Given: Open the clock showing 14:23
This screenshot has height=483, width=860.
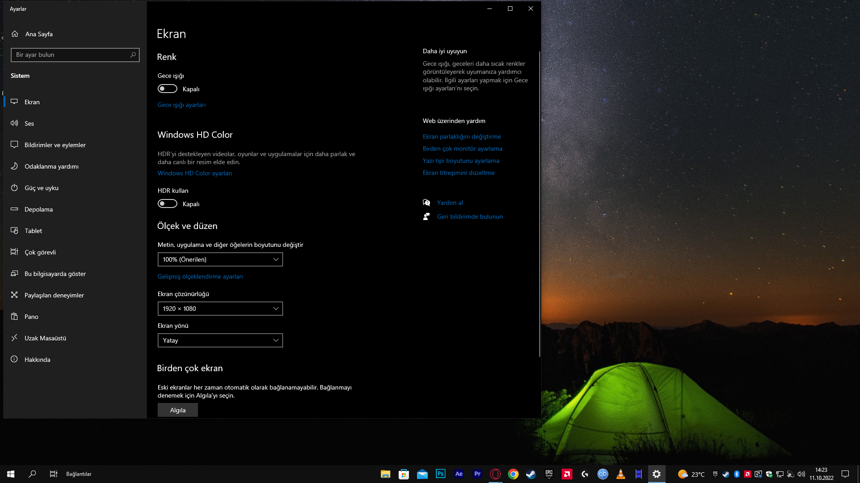Looking at the screenshot, I should (x=821, y=474).
